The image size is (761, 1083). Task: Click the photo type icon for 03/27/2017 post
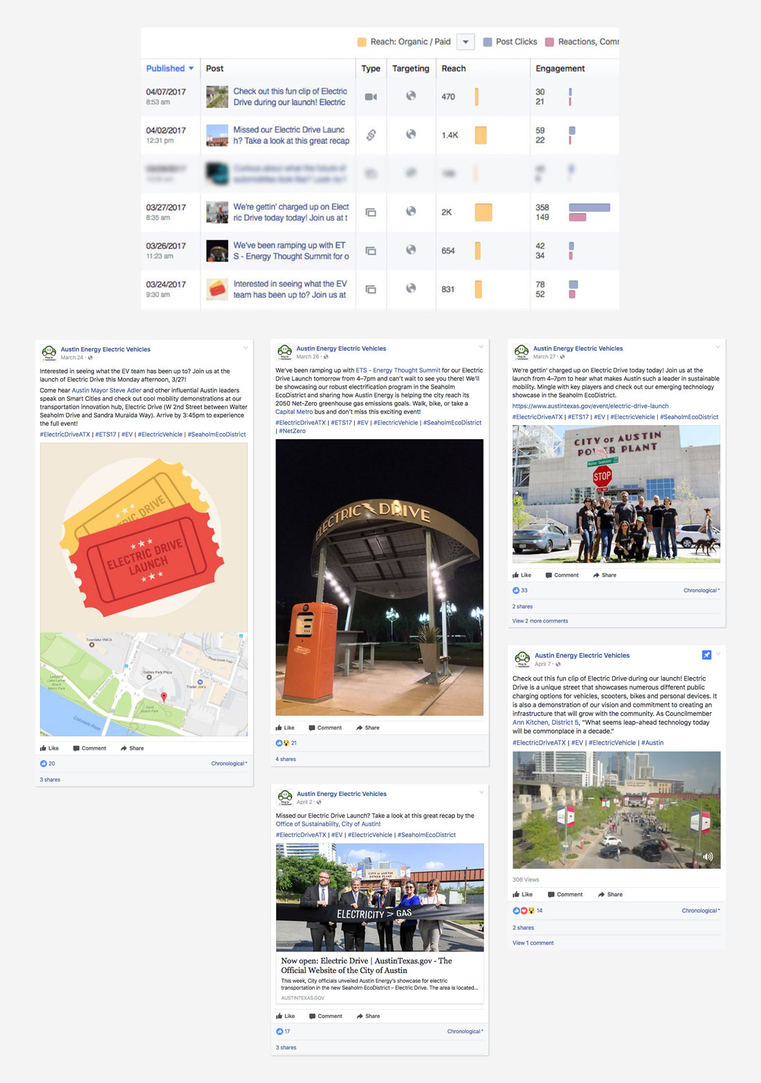coord(371,212)
